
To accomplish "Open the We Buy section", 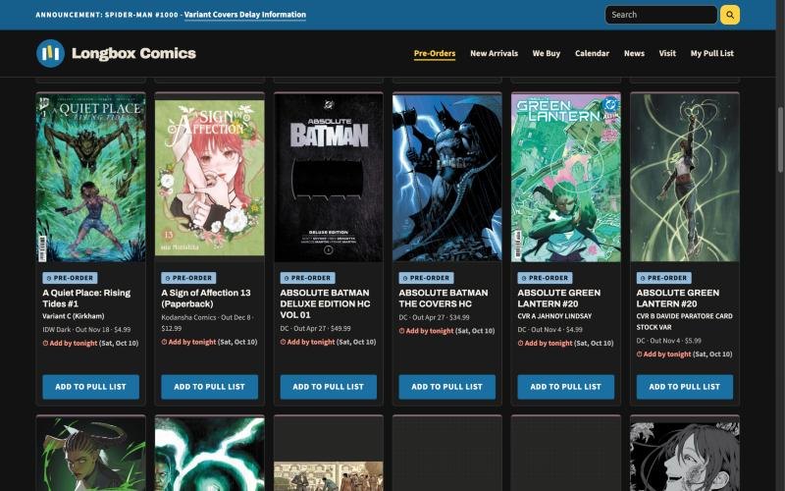I will click(x=547, y=53).
